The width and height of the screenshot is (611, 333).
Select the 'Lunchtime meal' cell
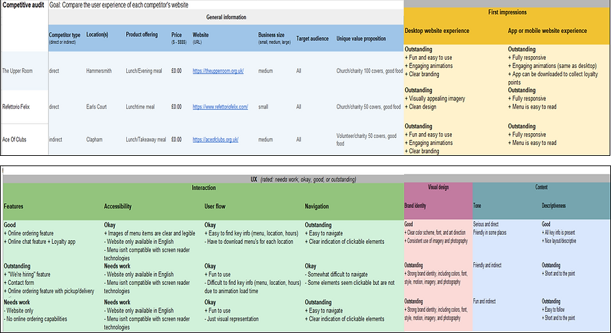click(141, 107)
